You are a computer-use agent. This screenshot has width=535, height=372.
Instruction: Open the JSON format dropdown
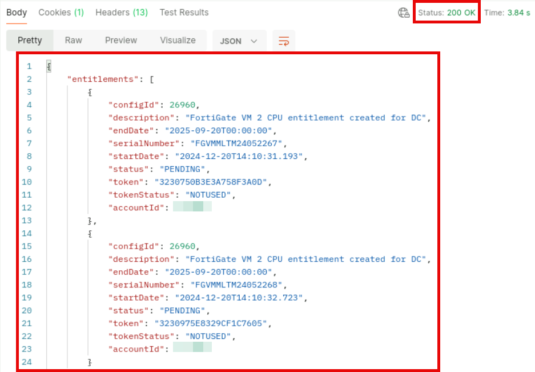point(239,41)
